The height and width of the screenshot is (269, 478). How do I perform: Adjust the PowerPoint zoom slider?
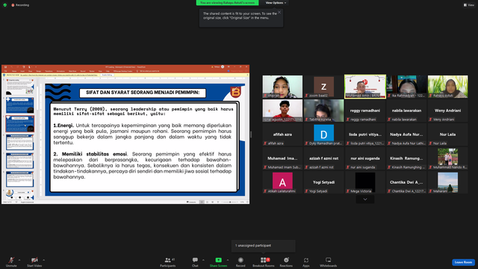coord(230,202)
